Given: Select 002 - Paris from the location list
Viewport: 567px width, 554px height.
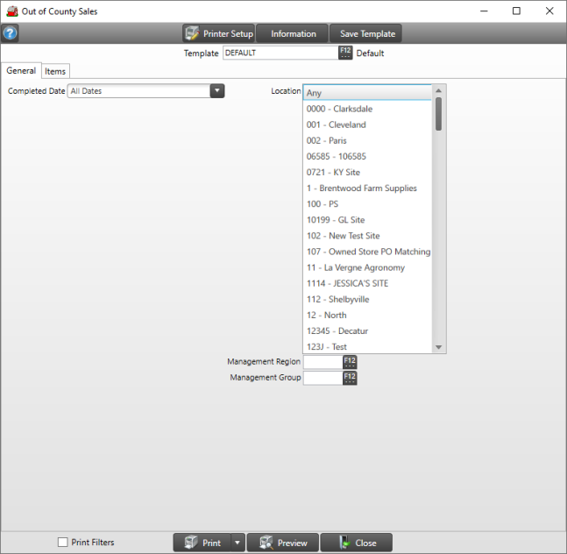Looking at the screenshot, I should 326,140.
